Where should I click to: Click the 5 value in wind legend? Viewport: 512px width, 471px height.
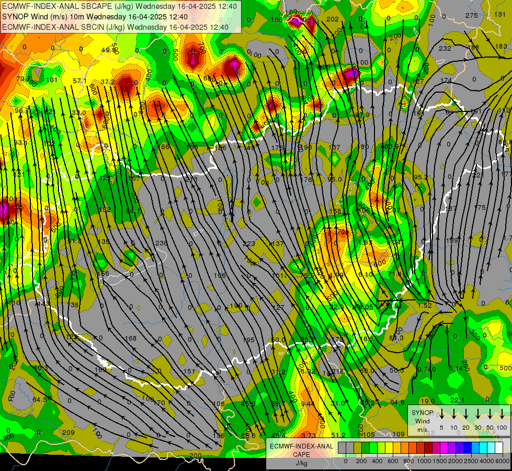click(441, 428)
